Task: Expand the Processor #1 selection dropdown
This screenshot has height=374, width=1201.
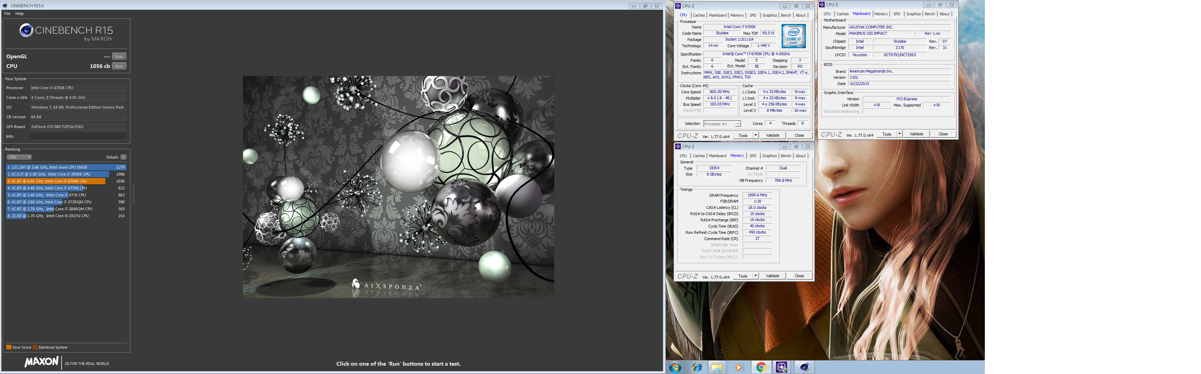Action: click(737, 124)
